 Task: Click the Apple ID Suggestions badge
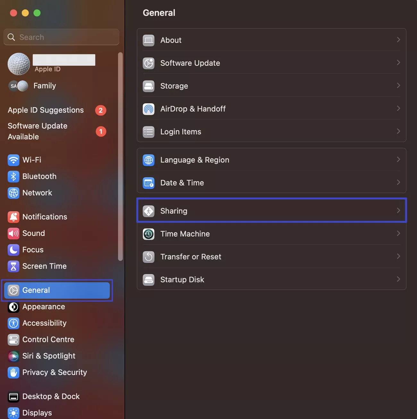coord(100,110)
